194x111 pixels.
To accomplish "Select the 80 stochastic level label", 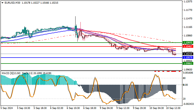I will coord(184,78).
